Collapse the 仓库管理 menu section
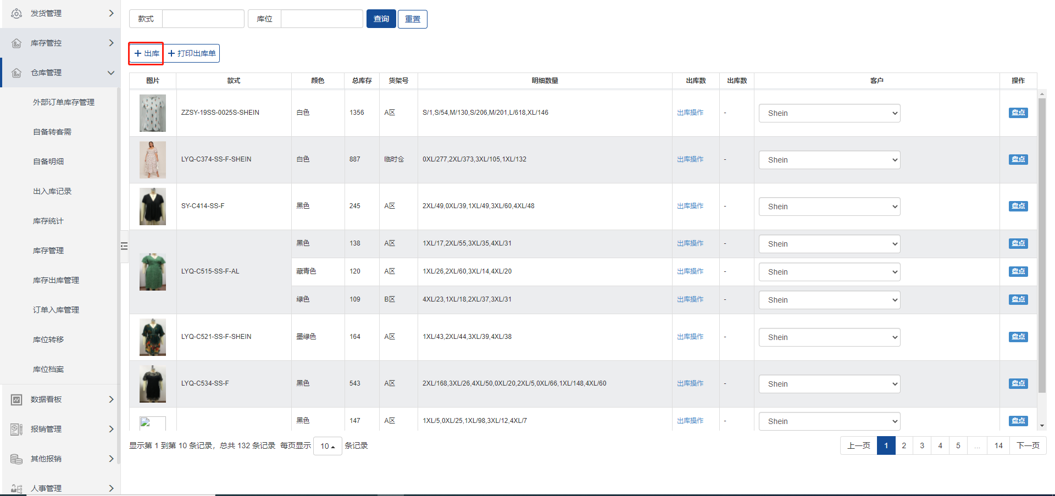The image size is (1055, 496). click(x=111, y=73)
